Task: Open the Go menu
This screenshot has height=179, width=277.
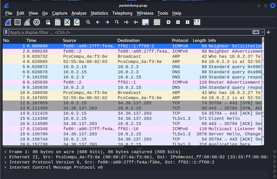Action: pyautogui.click(x=45, y=13)
